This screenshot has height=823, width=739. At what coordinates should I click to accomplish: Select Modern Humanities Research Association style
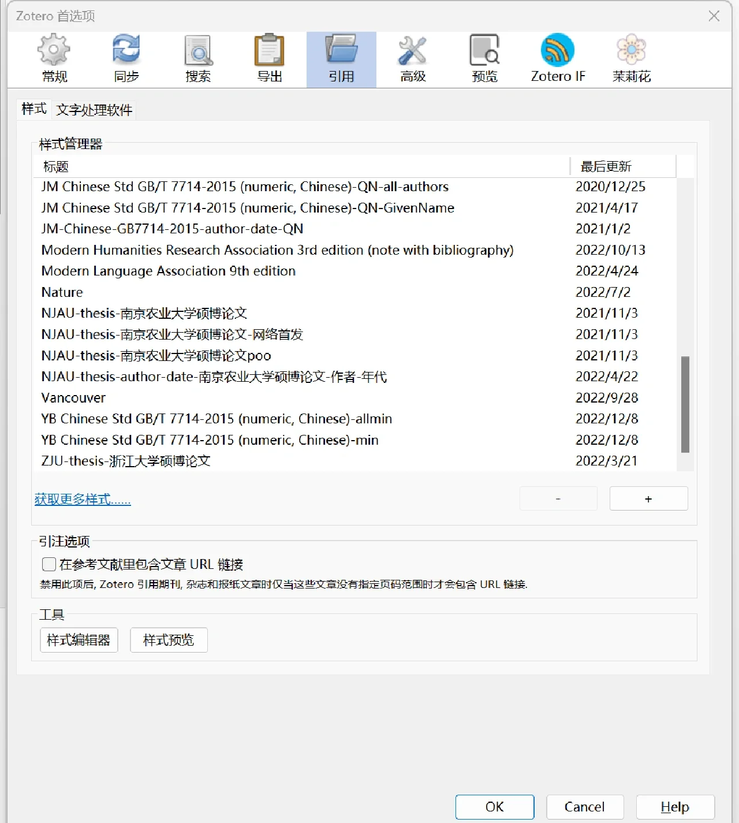[x=354, y=250]
